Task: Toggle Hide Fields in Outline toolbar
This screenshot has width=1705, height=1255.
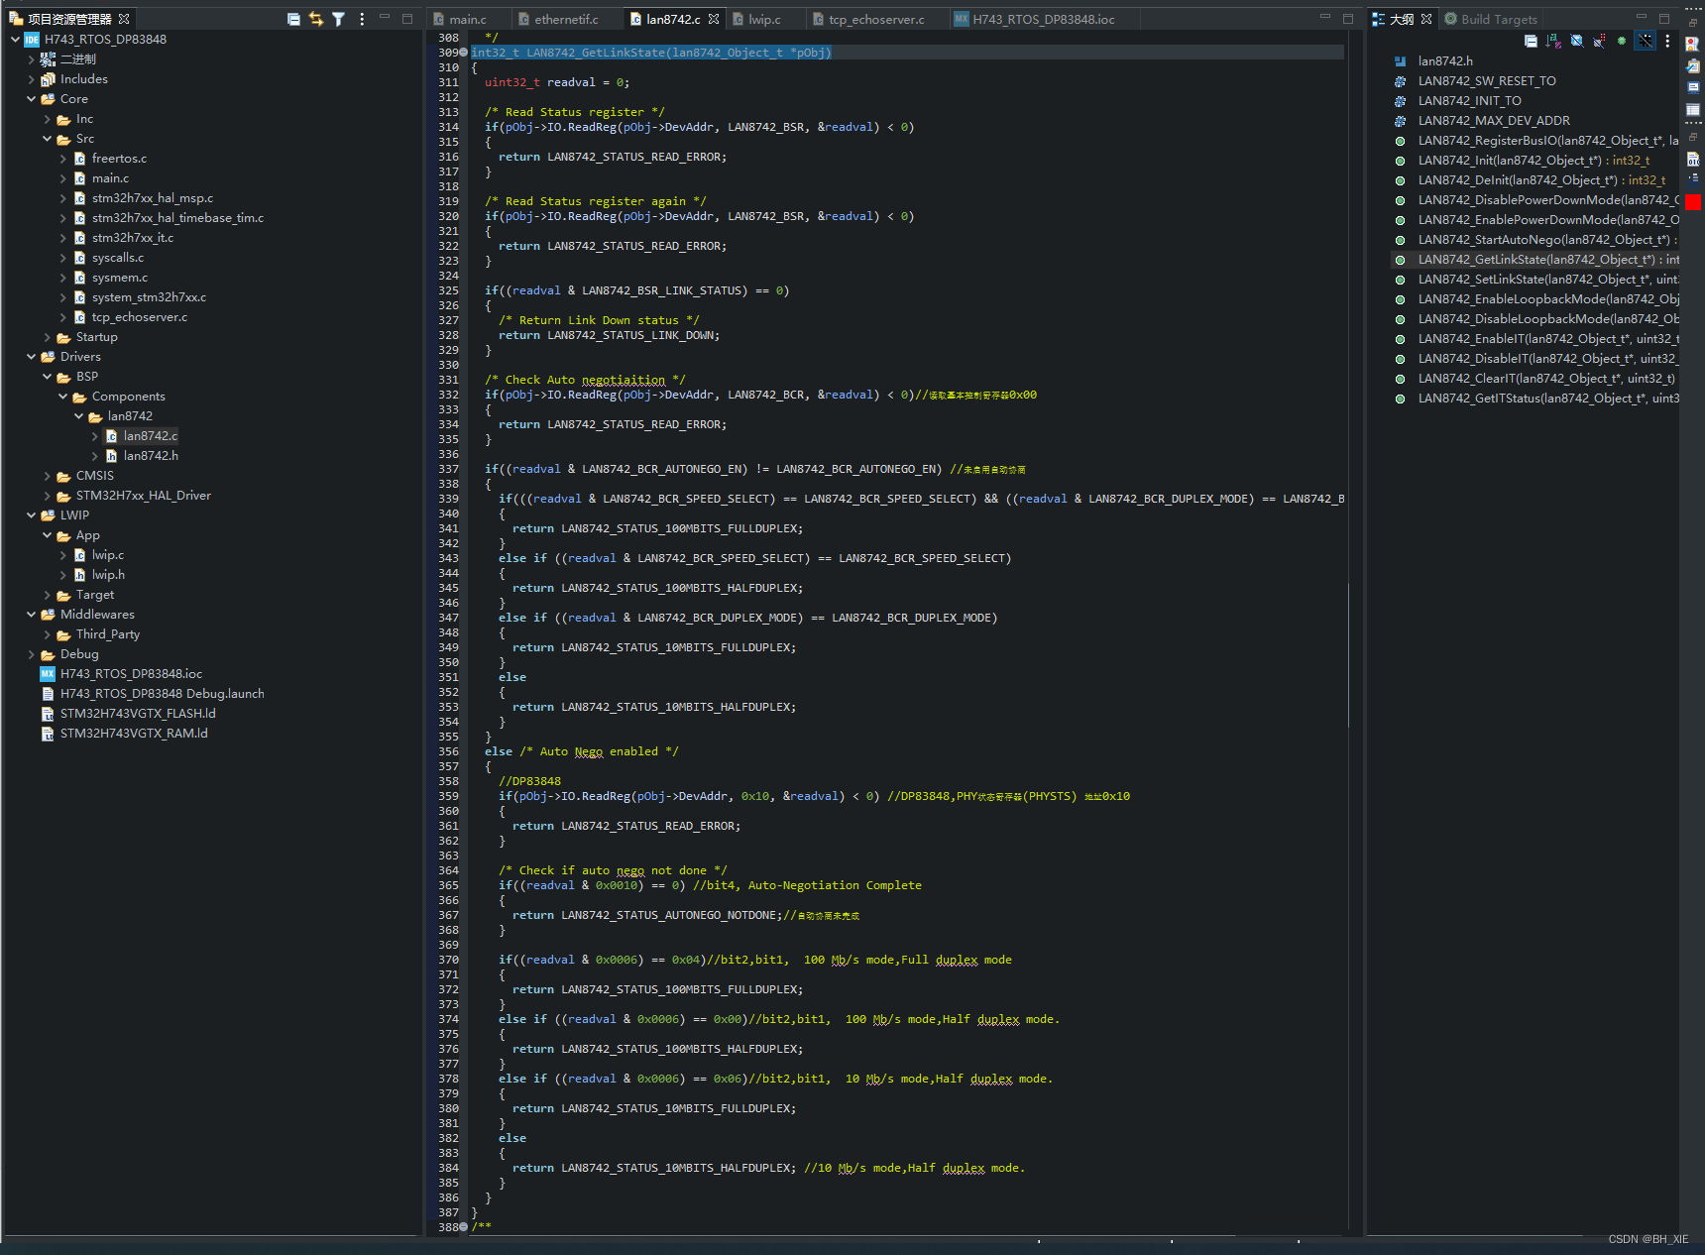Action: pyautogui.click(x=1576, y=41)
